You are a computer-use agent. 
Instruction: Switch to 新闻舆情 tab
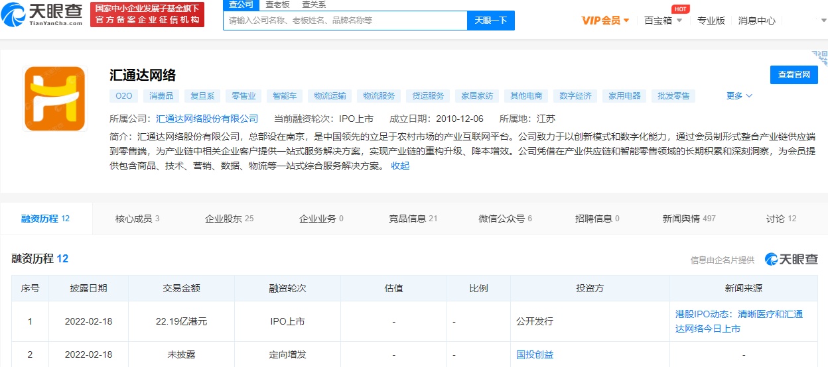click(x=689, y=219)
